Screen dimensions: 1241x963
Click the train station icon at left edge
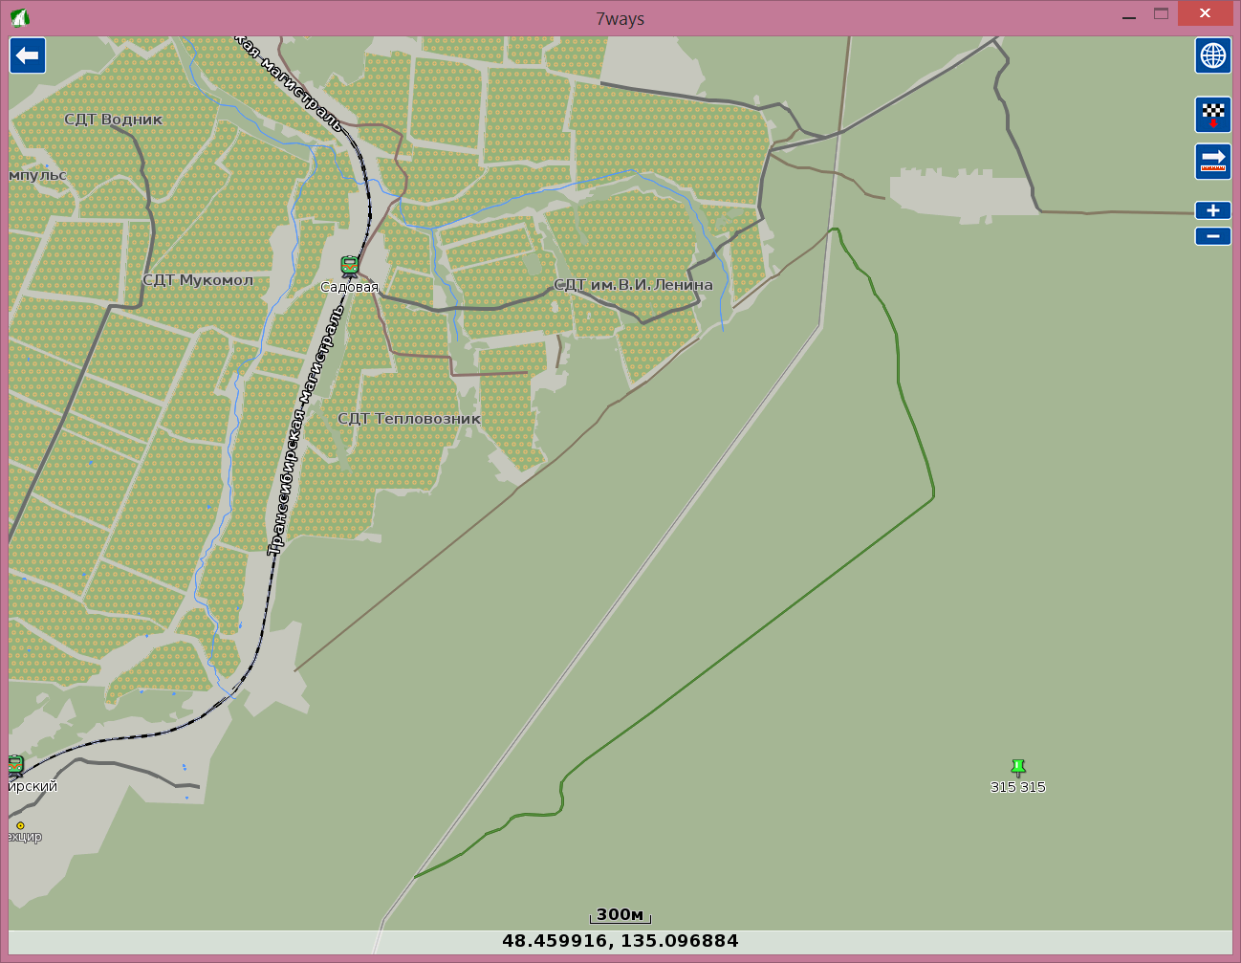pos(15,765)
